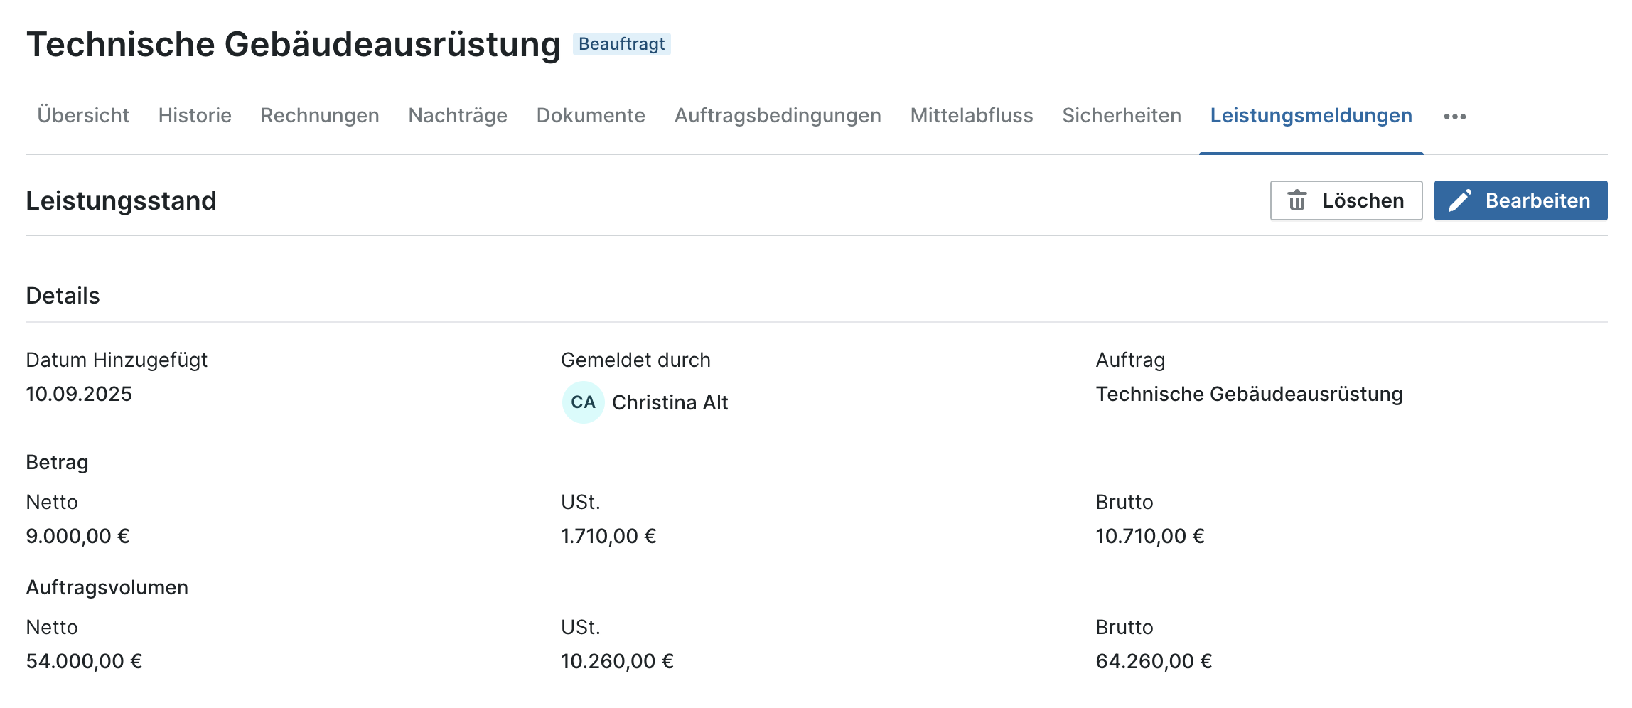The height and width of the screenshot is (708, 1632).
Task: Click the Betrag Netto value 9.000,00 €
Action: (x=77, y=536)
